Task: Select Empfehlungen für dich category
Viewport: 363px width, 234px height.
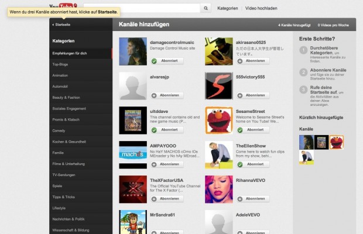Action: (81, 53)
